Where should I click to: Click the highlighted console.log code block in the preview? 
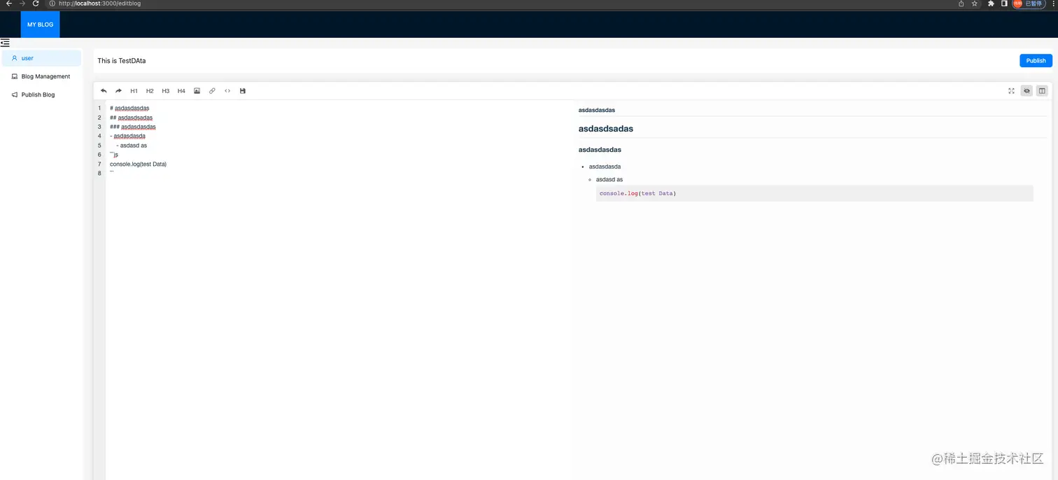pos(814,193)
